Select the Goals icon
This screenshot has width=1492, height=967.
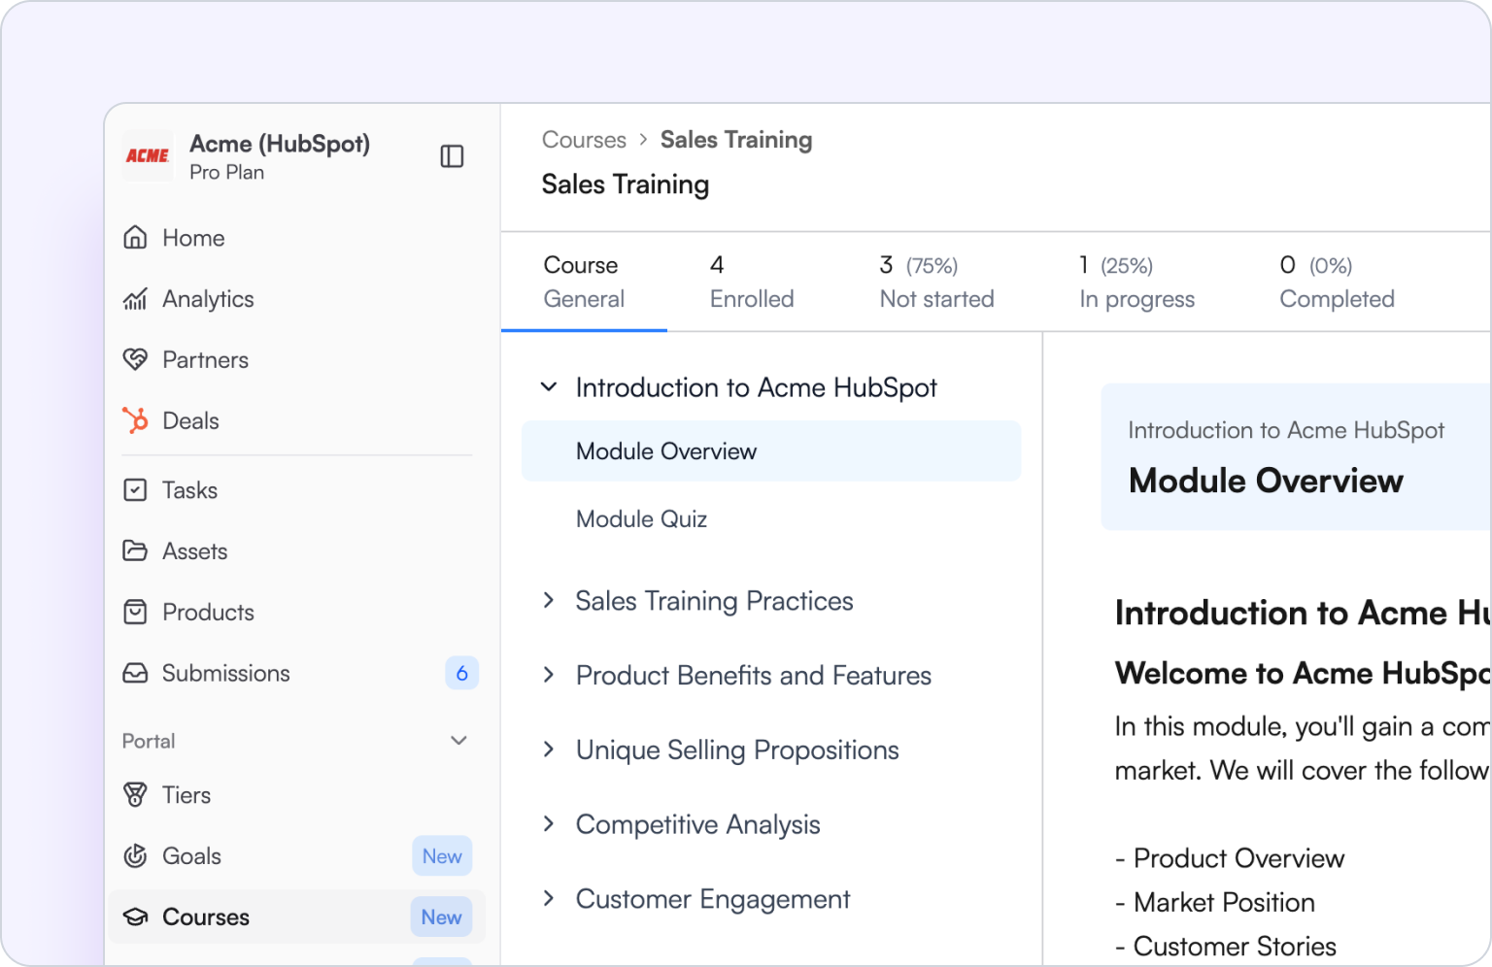click(136, 856)
